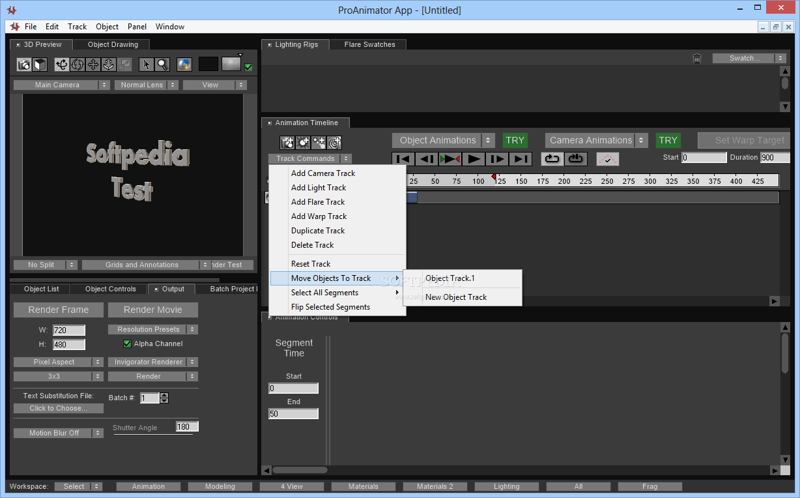Switch to the Flare Swatches tab

369,44
